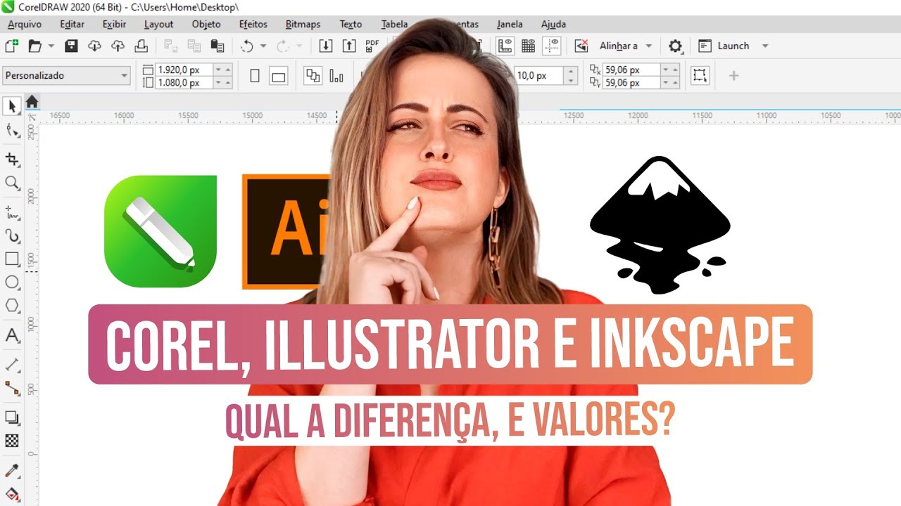Open the Janela menu
The width and height of the screenshot is (901, 506).
pyautogui.click(x=510, y=24)
